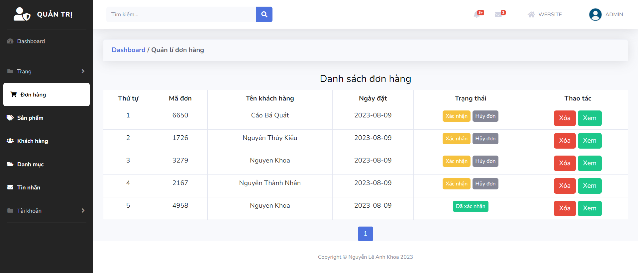Click the envelope icon for Tin nhắn
The height and width of the screenshot is (273, 638).
coord(10,187)
